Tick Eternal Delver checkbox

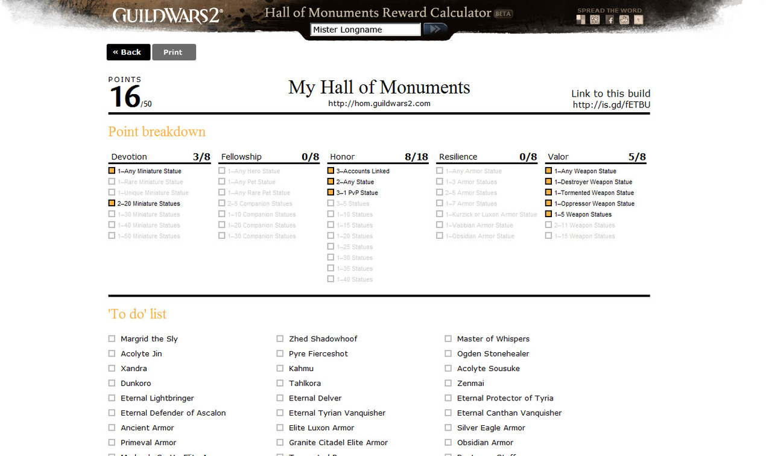pos(280,398)
